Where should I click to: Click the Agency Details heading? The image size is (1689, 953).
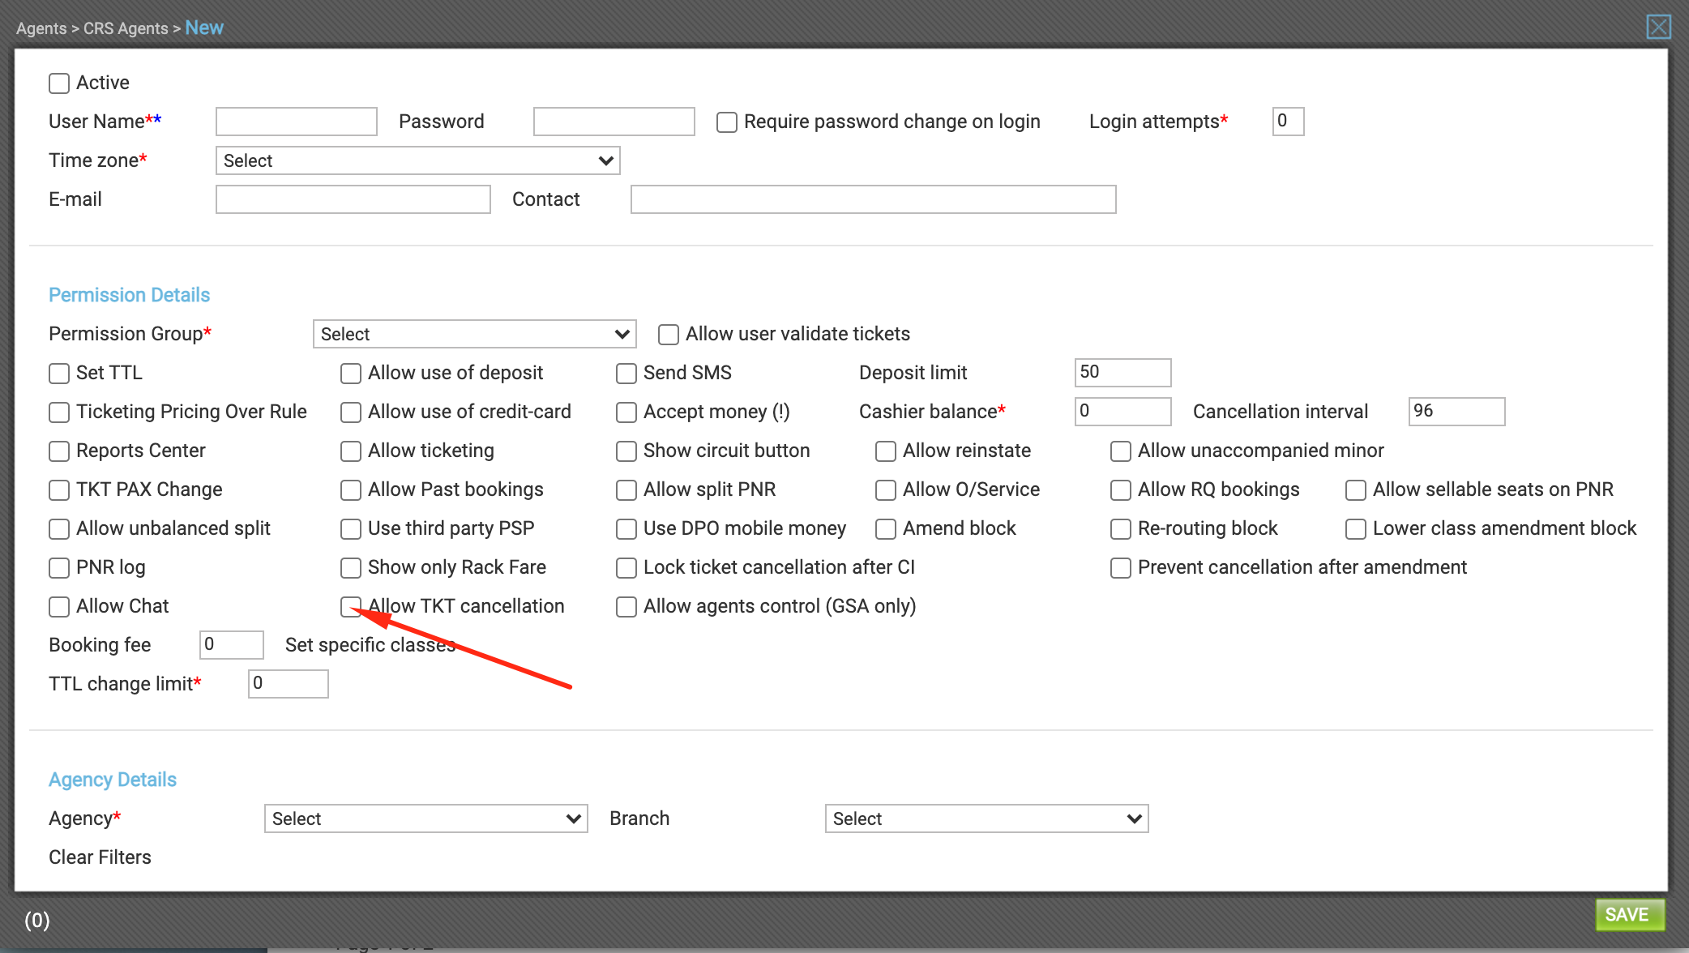click(x=113, y=780)
